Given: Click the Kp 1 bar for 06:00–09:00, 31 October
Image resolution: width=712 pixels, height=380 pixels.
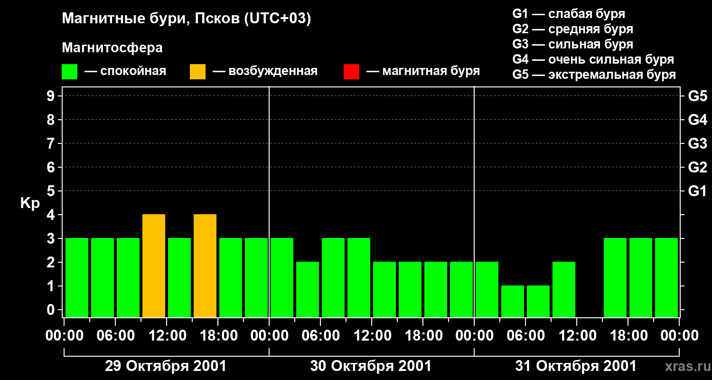Looking at the screenshot, I should pos(538,301).
